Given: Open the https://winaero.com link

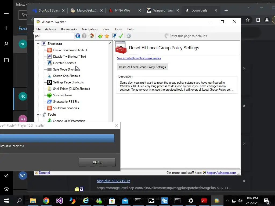Looking at the screenshot, I should [221, 173].
